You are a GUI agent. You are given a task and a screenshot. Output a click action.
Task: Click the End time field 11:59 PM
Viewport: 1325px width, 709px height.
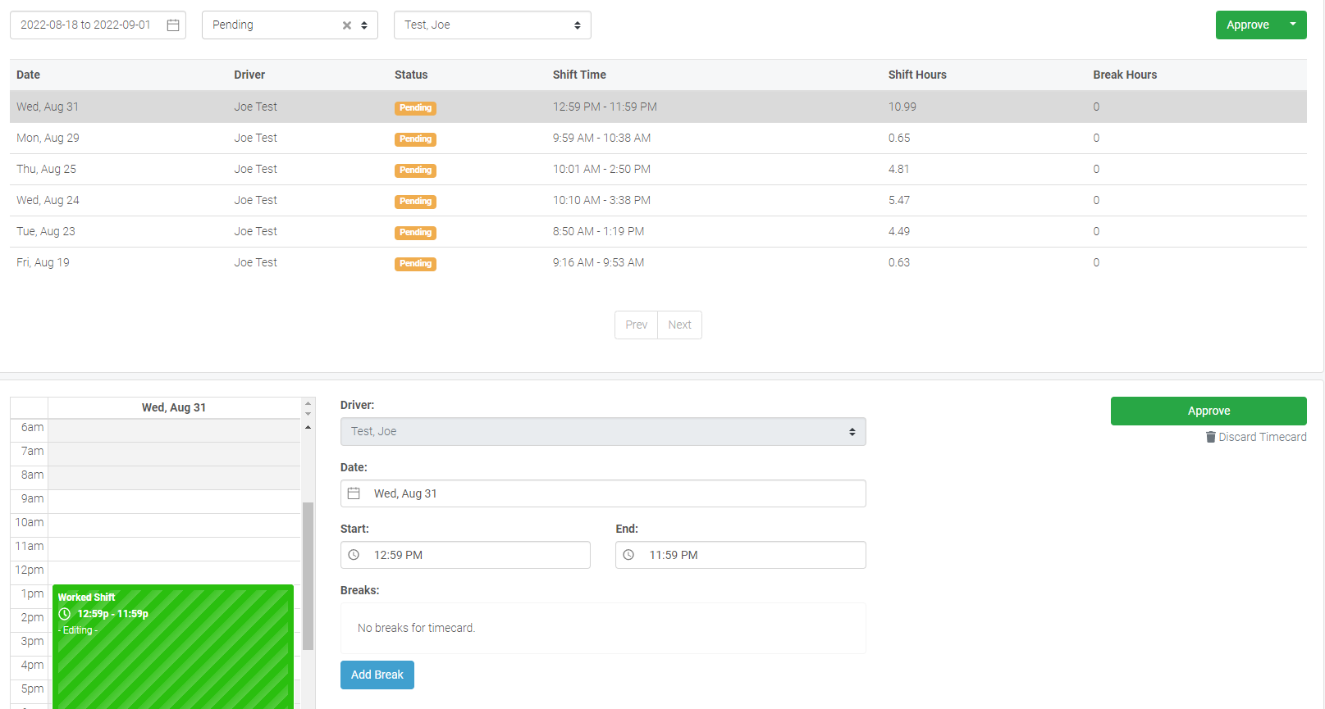(x=741, y=555)
